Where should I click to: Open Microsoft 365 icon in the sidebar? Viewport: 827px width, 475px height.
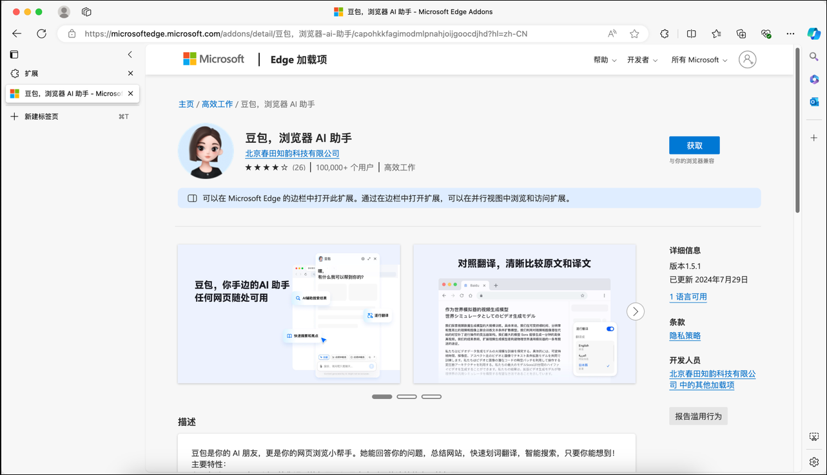point(814,80)
